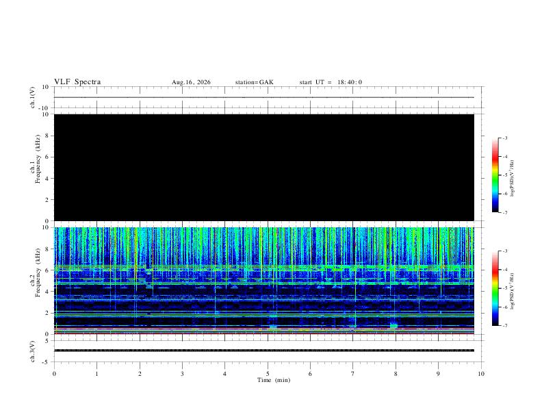Screen dimensions: 542x419
Task: Click the upper color scale bar
Action: point(495,175)
